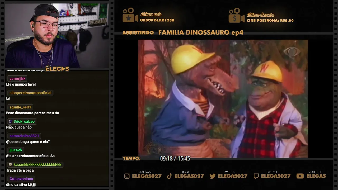Click the Twitter bird icon
The image size is (338, 190).
(x=213, y=176)
